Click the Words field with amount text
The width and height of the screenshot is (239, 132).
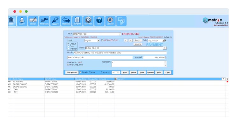tap(120, 53)
